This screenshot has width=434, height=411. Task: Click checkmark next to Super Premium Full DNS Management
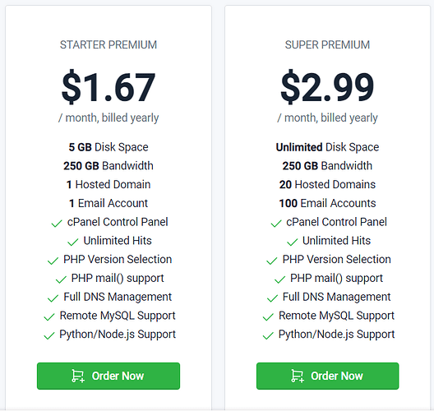272,298
